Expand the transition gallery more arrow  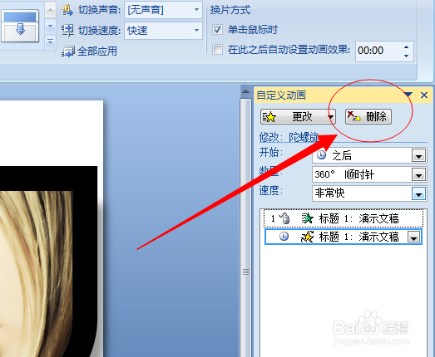click(50, 42)
